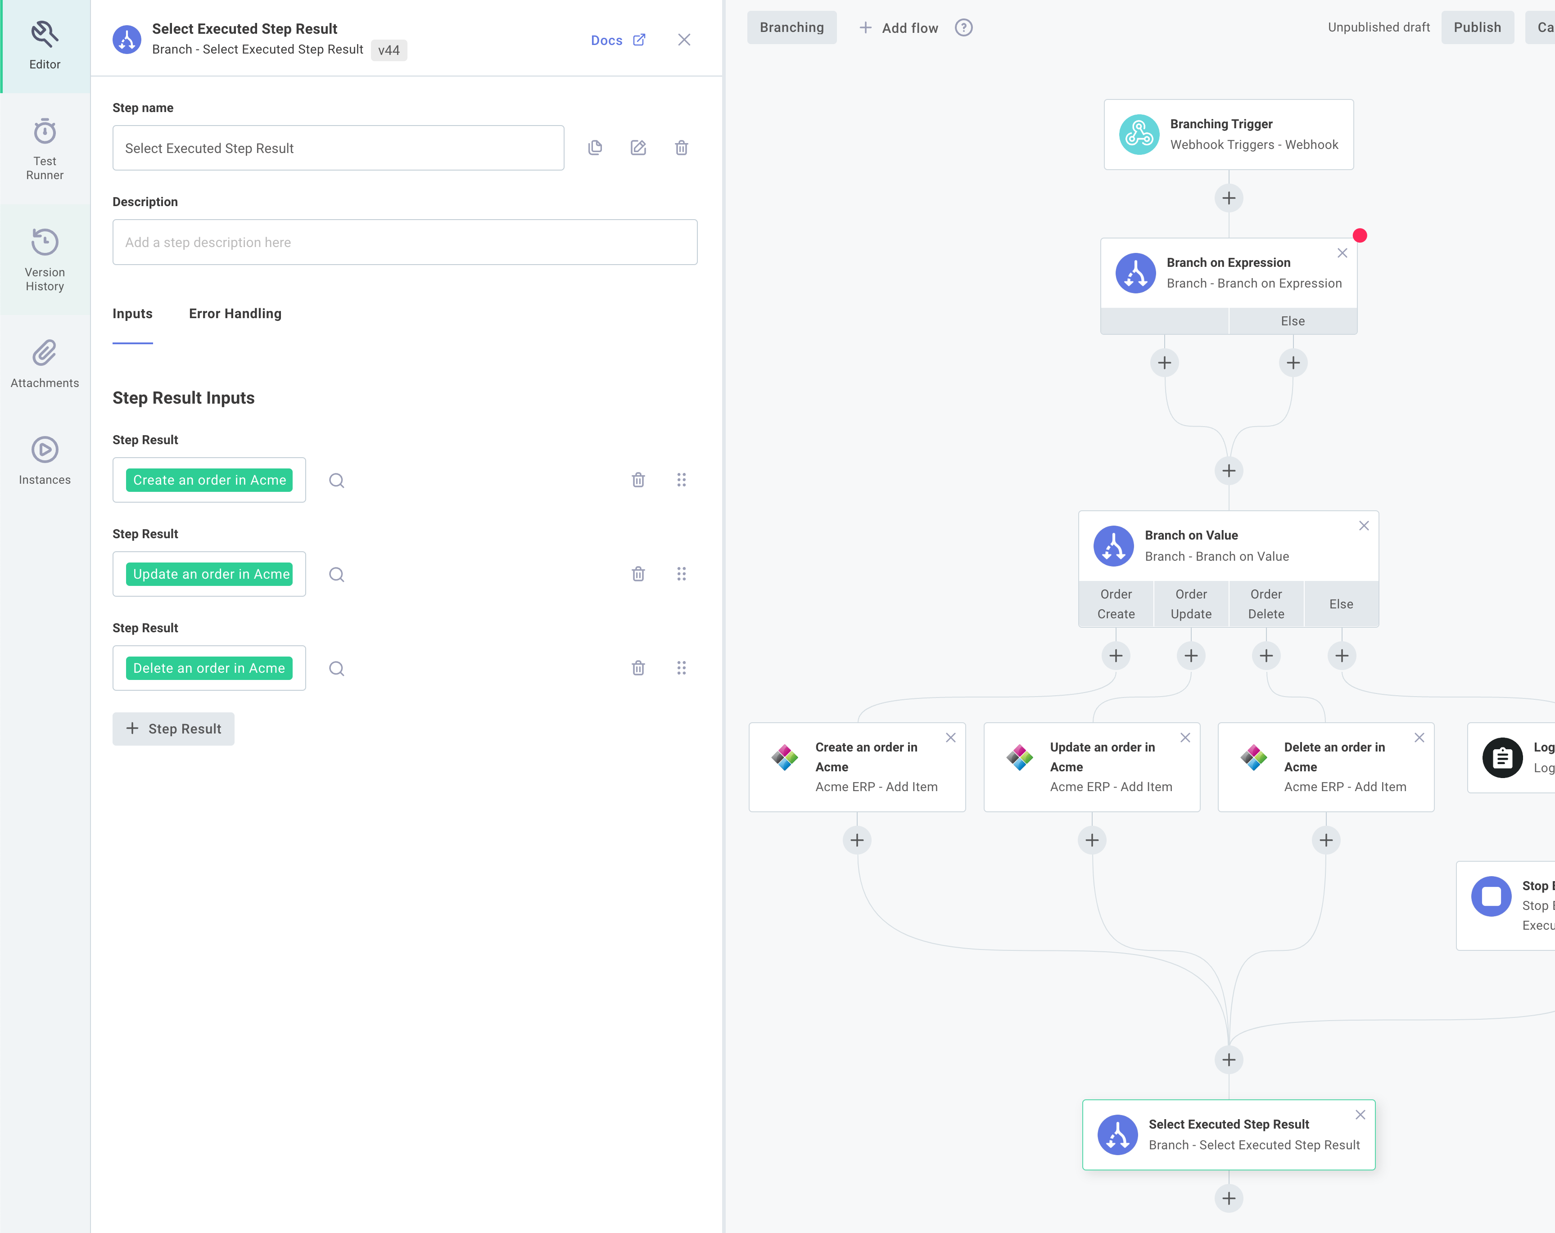Select the Order Update branch tab
This screenshot has height=1233, width=1555.
tap(1191, 604)
